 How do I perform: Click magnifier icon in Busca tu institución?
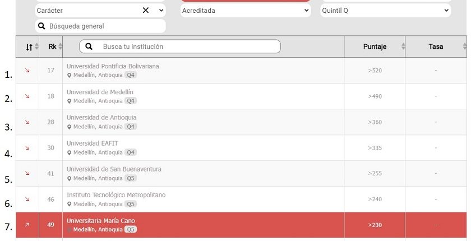coord(89,47)
